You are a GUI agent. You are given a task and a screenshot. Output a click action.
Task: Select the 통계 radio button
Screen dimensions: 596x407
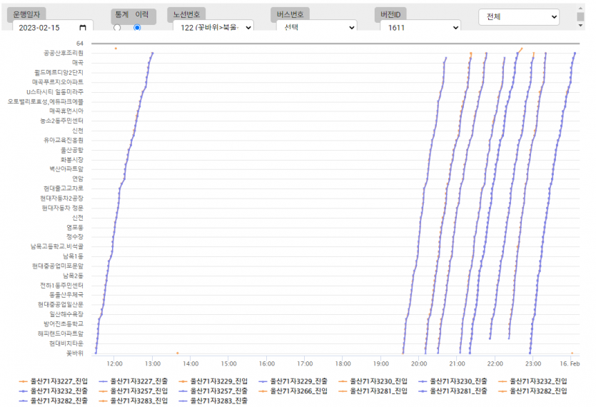coord(117,28)
